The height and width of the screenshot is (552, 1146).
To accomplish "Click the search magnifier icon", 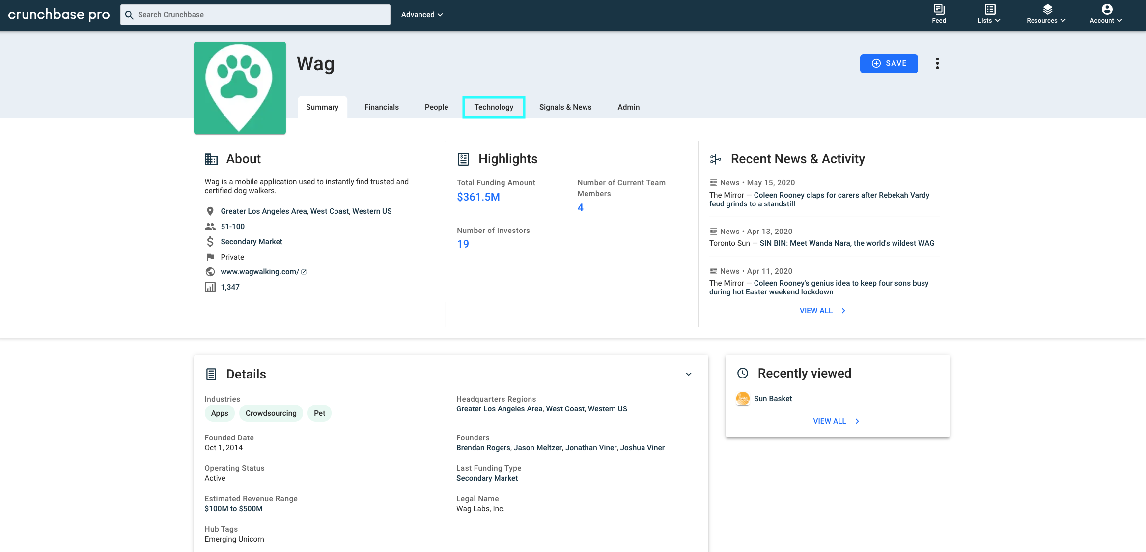I will pyautogui.click(x=129, y=15).
